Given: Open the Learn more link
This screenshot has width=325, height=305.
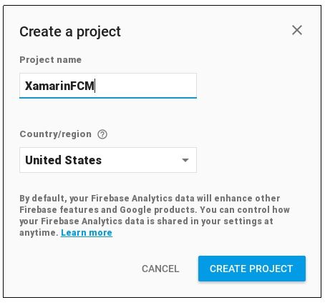Looking at the screenshot, I should 87,233.
